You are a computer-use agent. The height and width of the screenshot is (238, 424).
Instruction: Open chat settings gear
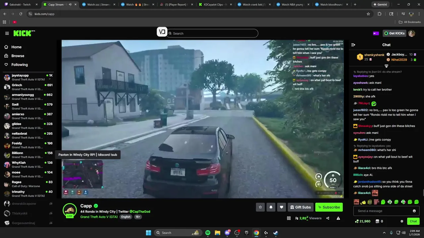[402, 221]
